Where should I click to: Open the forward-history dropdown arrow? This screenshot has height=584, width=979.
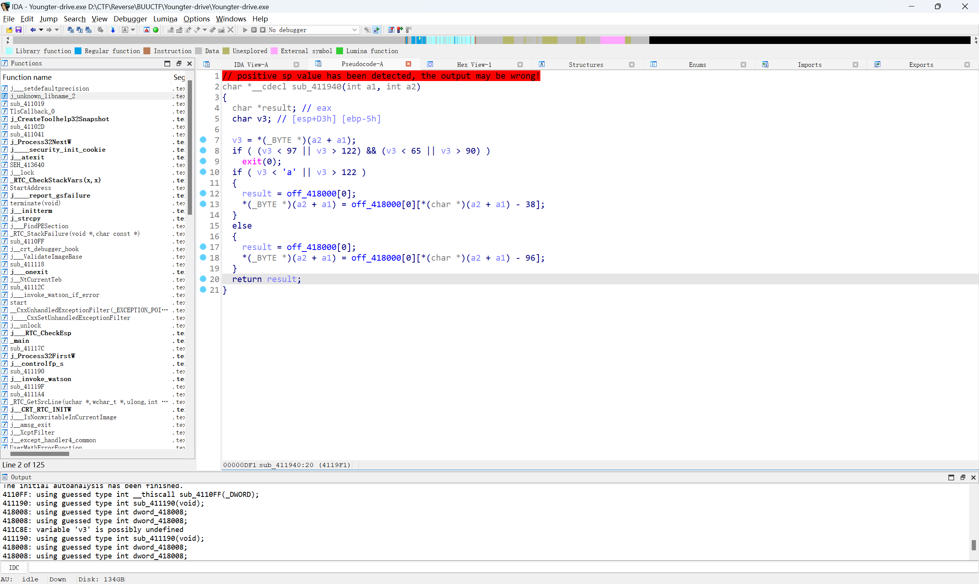(57, 30)
